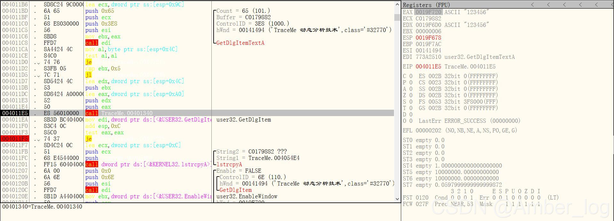Select the FS 0053 segment register line
Viewport: 614px width, 221px height.
click(x=459, y=102)
